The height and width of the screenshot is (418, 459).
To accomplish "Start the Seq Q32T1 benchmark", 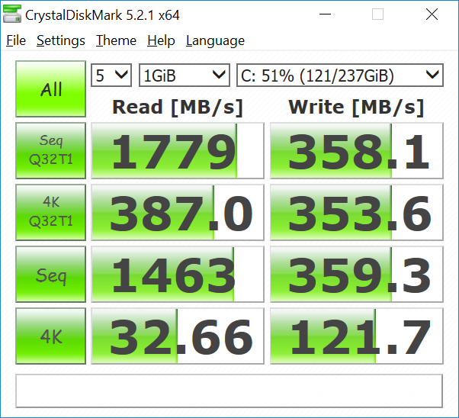I will 50,150.
